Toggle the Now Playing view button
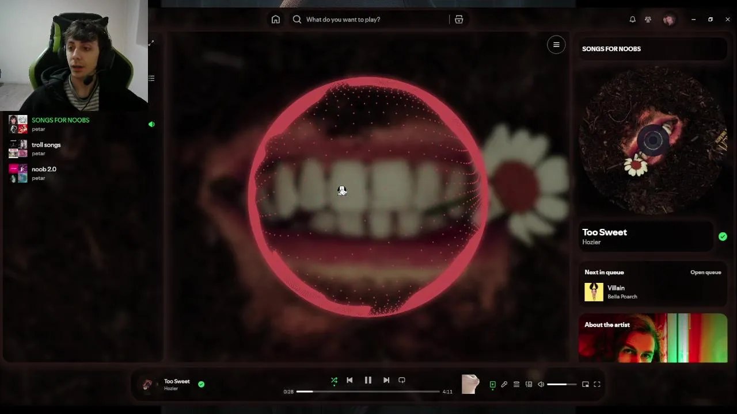The width and height of the screenshot is (737, 414). click(x=492, y=385)
